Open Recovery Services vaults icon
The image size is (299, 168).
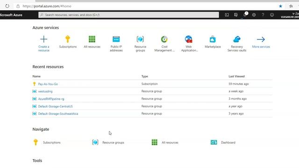(237, 39)
